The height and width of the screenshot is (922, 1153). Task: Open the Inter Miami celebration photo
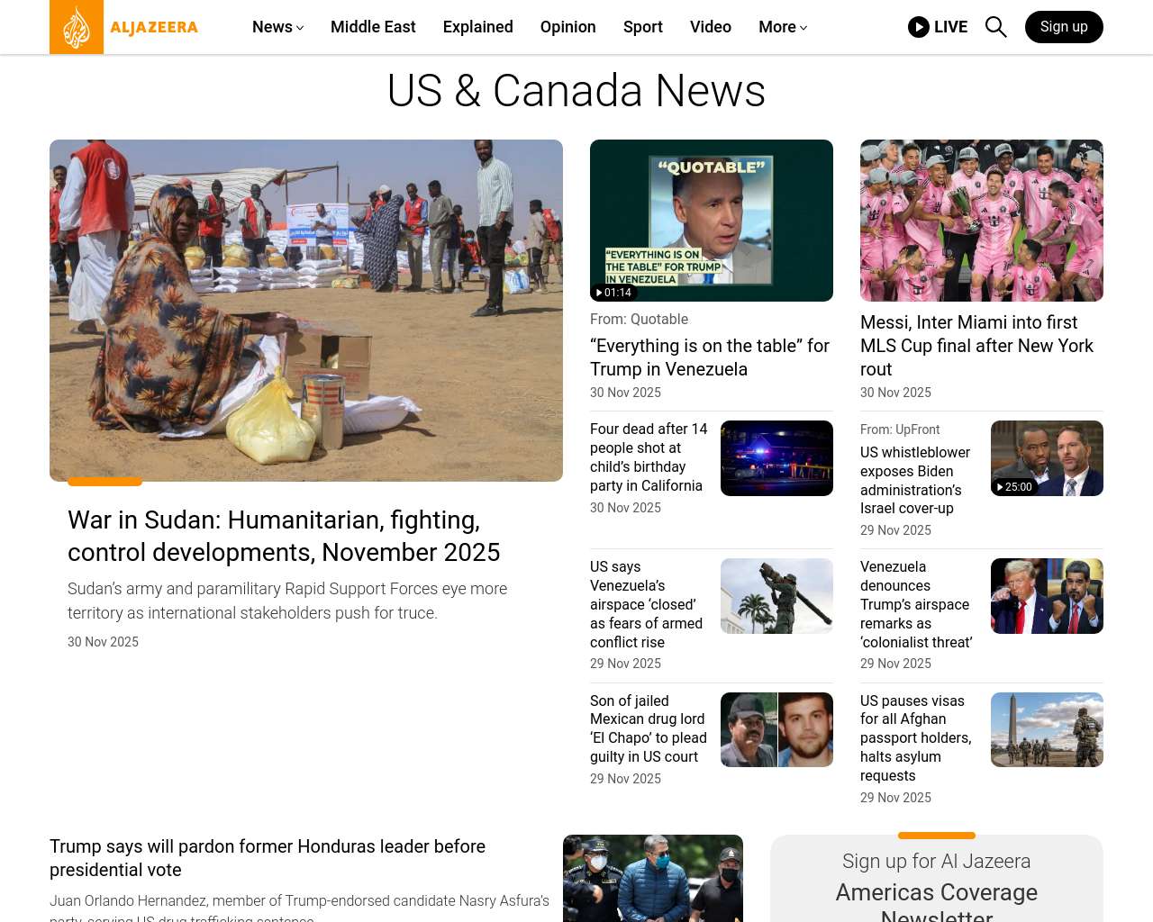pos(982,221)
